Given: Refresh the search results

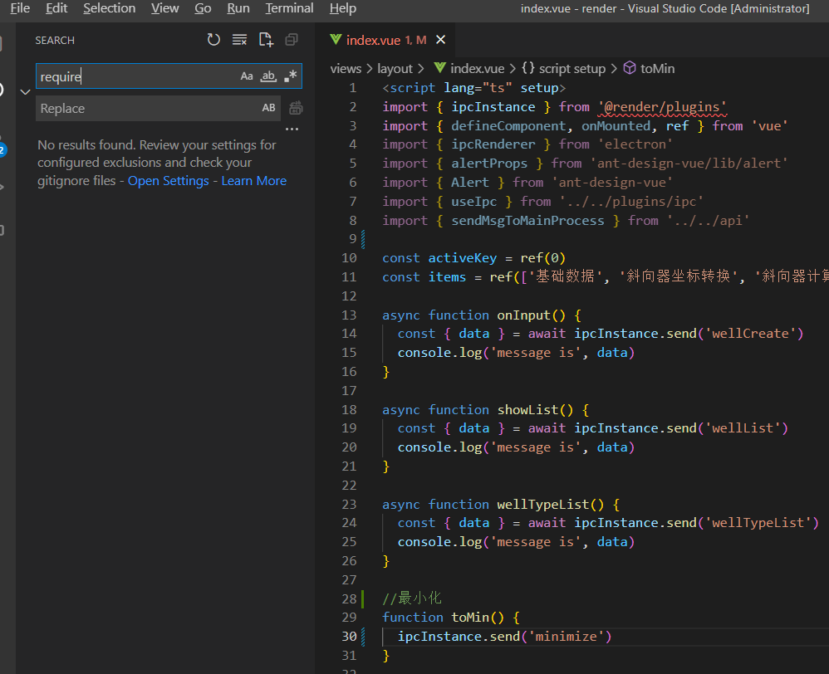Looking at the screenshot, I should [213, 39].
